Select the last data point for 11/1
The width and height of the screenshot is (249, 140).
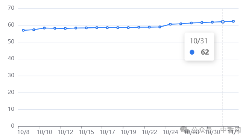coord(233,21)
